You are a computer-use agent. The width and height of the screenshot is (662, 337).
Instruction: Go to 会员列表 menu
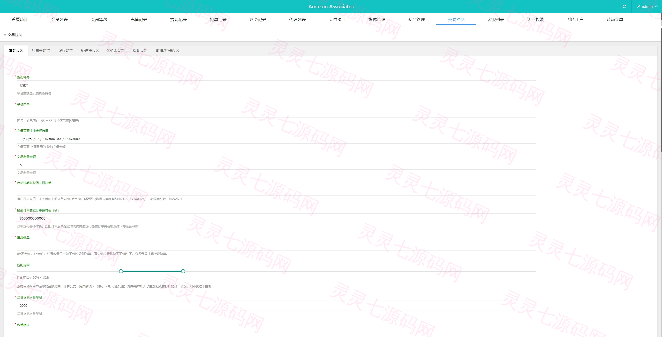(x=59, y=19)
